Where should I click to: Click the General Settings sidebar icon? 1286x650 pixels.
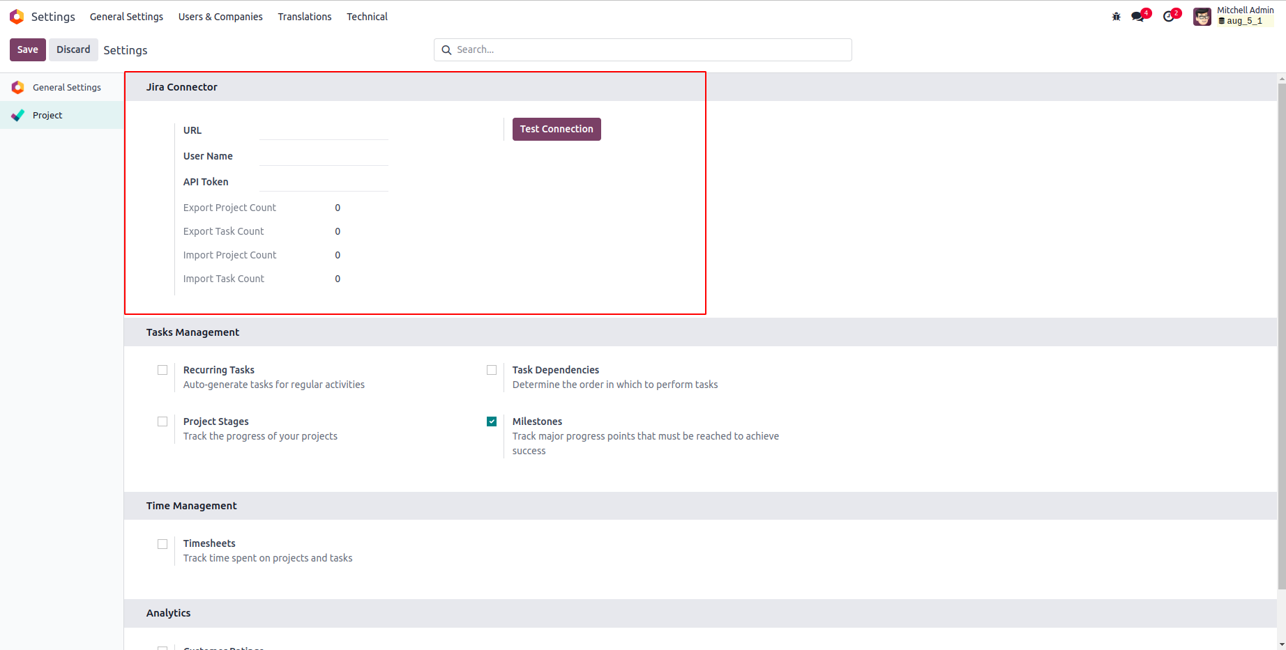(x=18, y=87)
